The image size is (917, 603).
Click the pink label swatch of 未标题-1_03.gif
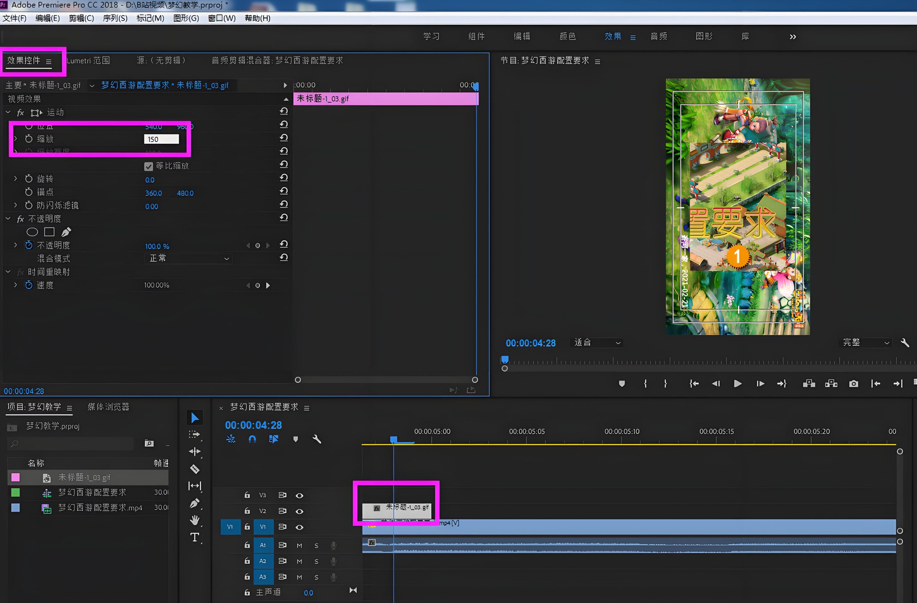[15, 477]
